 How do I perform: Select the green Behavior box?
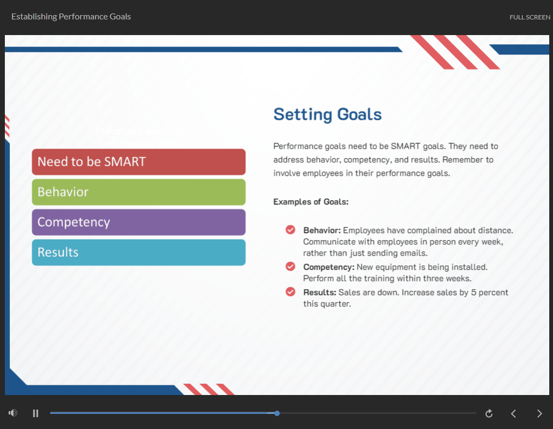pos(139,192)
